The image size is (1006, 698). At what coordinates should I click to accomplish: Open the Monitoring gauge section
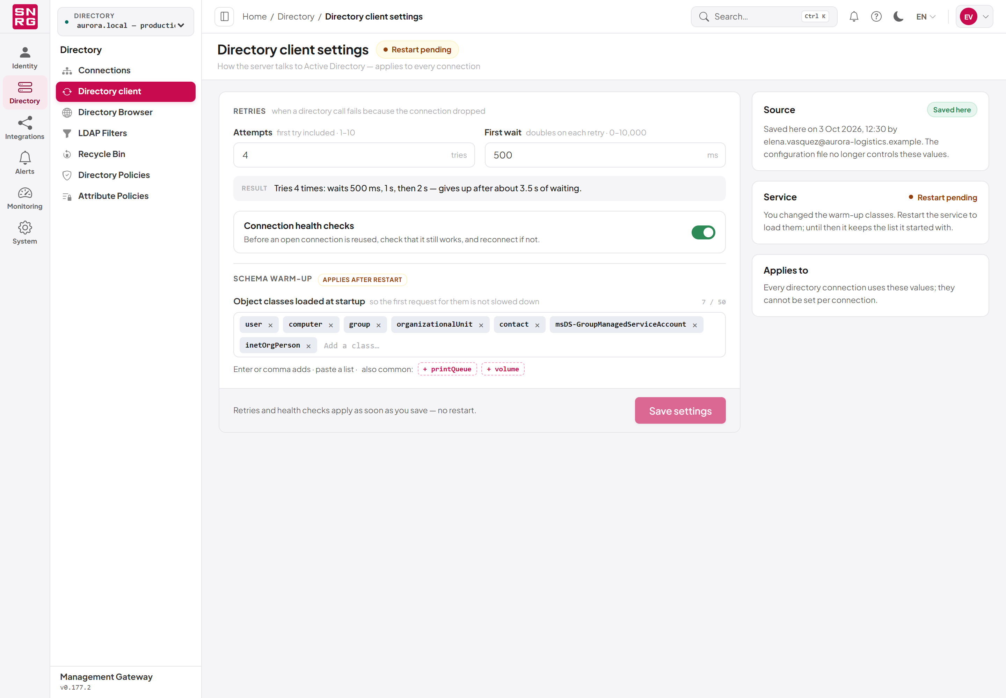(24, 198)
